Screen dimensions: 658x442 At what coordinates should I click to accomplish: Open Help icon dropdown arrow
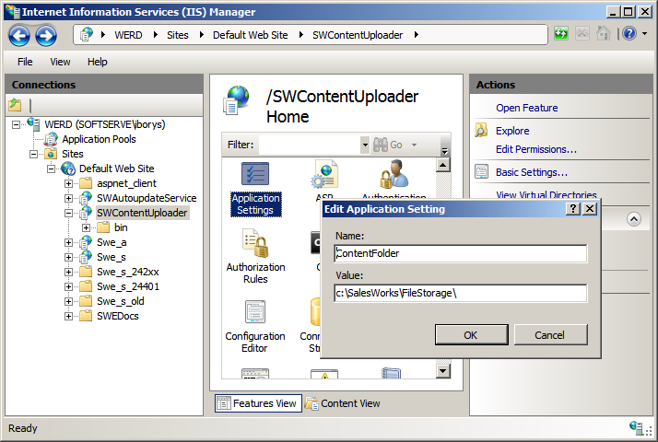(x=644, y=33)
